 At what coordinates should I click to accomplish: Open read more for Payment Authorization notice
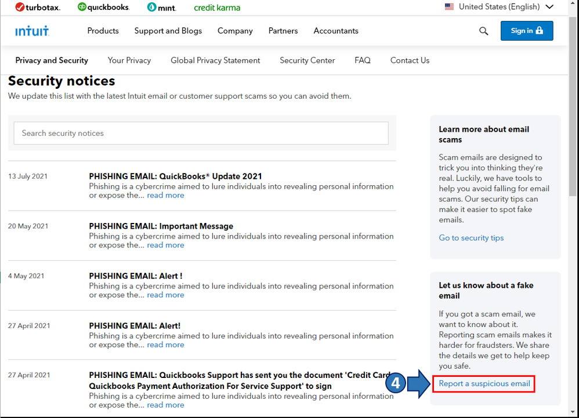tap(165, 405)
